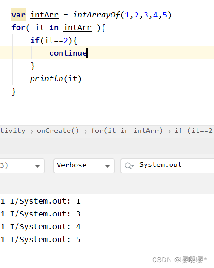Image resolution: width=214 pixels, height=268 pixels.
Task: Select log line System.out: 1
Action: pyautogui.click(x=107, y=201)
